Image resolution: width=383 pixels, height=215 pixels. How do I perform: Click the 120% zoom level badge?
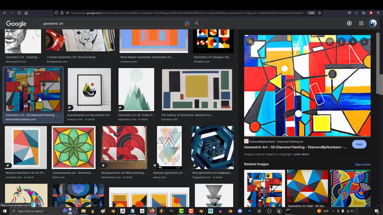[311, 13]
